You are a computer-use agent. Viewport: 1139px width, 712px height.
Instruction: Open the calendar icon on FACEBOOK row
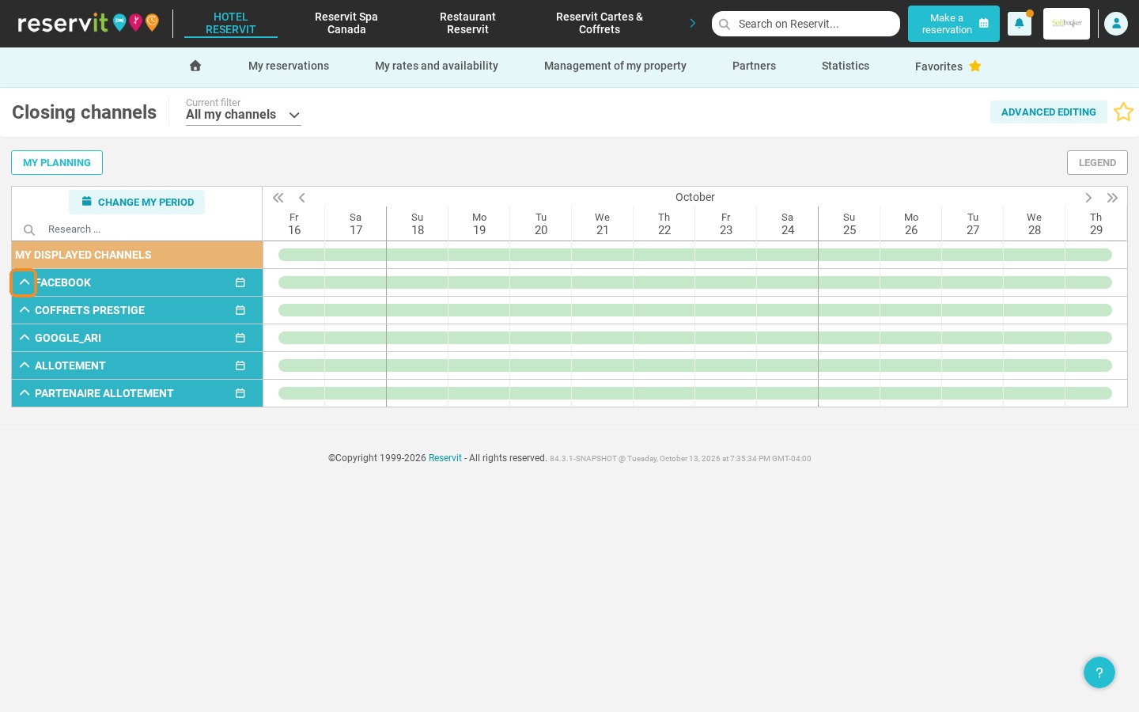[x=240, y=282]
